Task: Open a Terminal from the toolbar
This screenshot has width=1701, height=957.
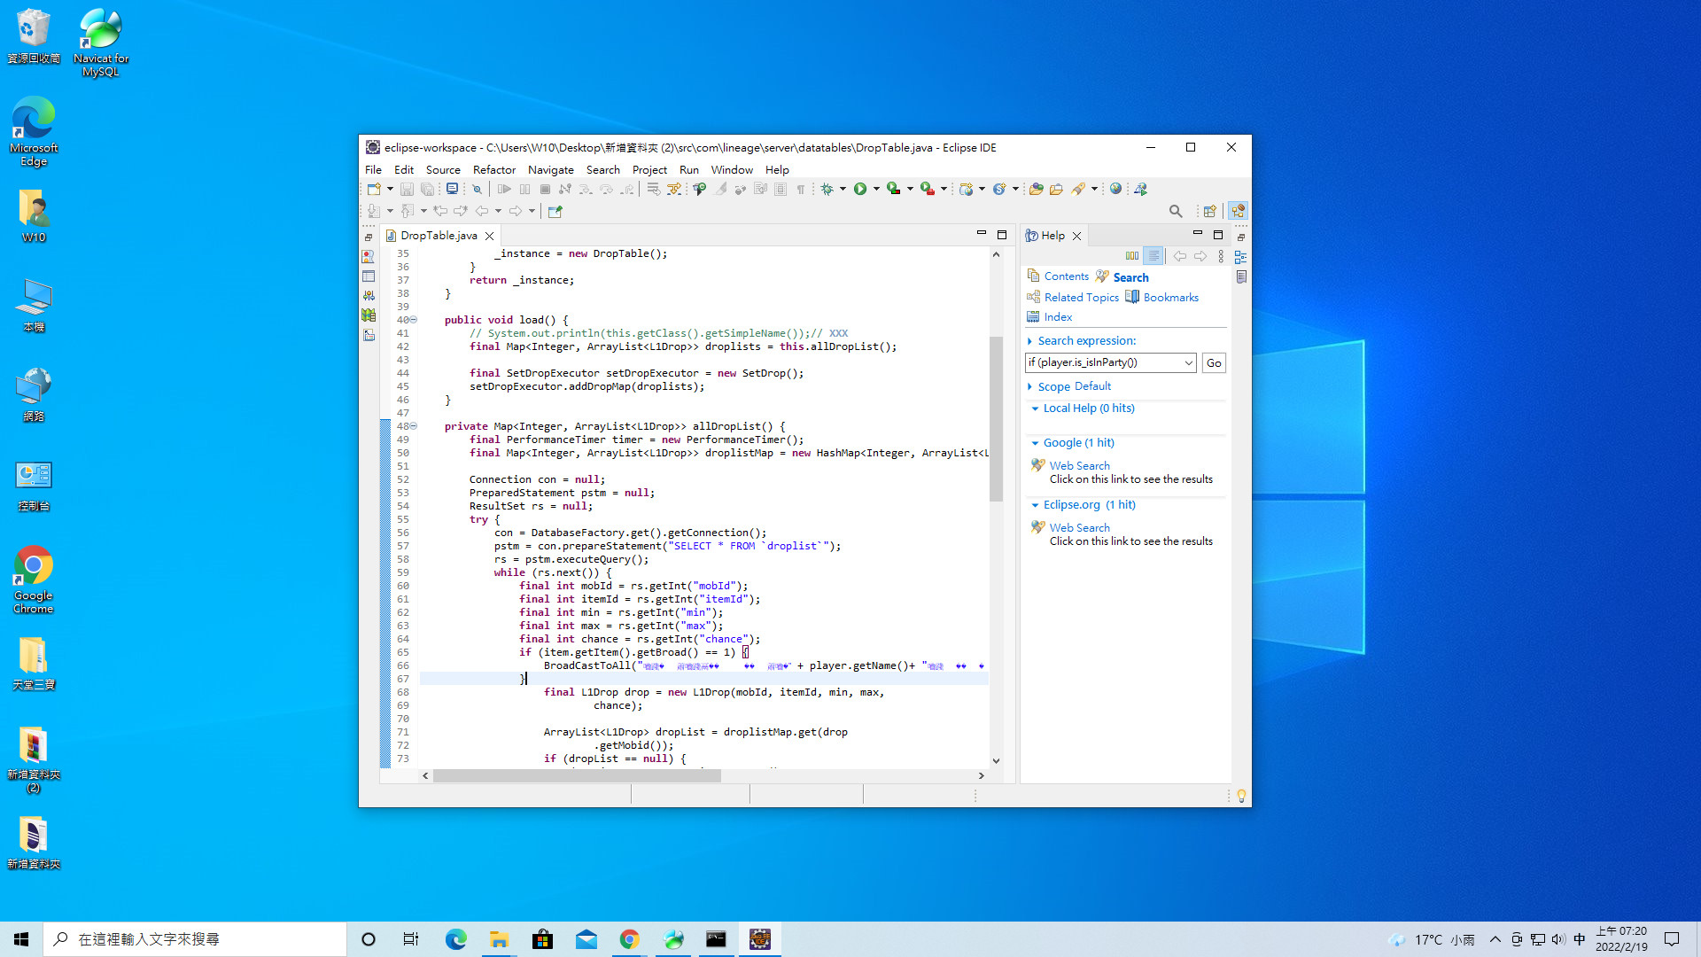Action: click(x=452, y=189)
